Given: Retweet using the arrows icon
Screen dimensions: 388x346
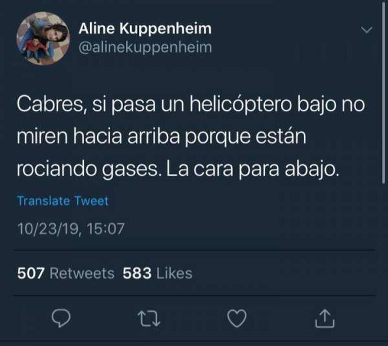Looking at the screenshot, I should point(149,318).
